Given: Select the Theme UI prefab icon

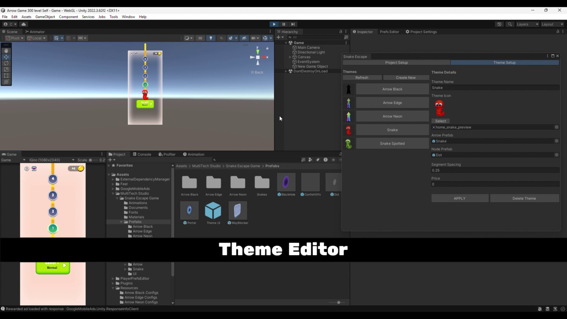Looking at the screenshot, I should click(x=214, y=210).
